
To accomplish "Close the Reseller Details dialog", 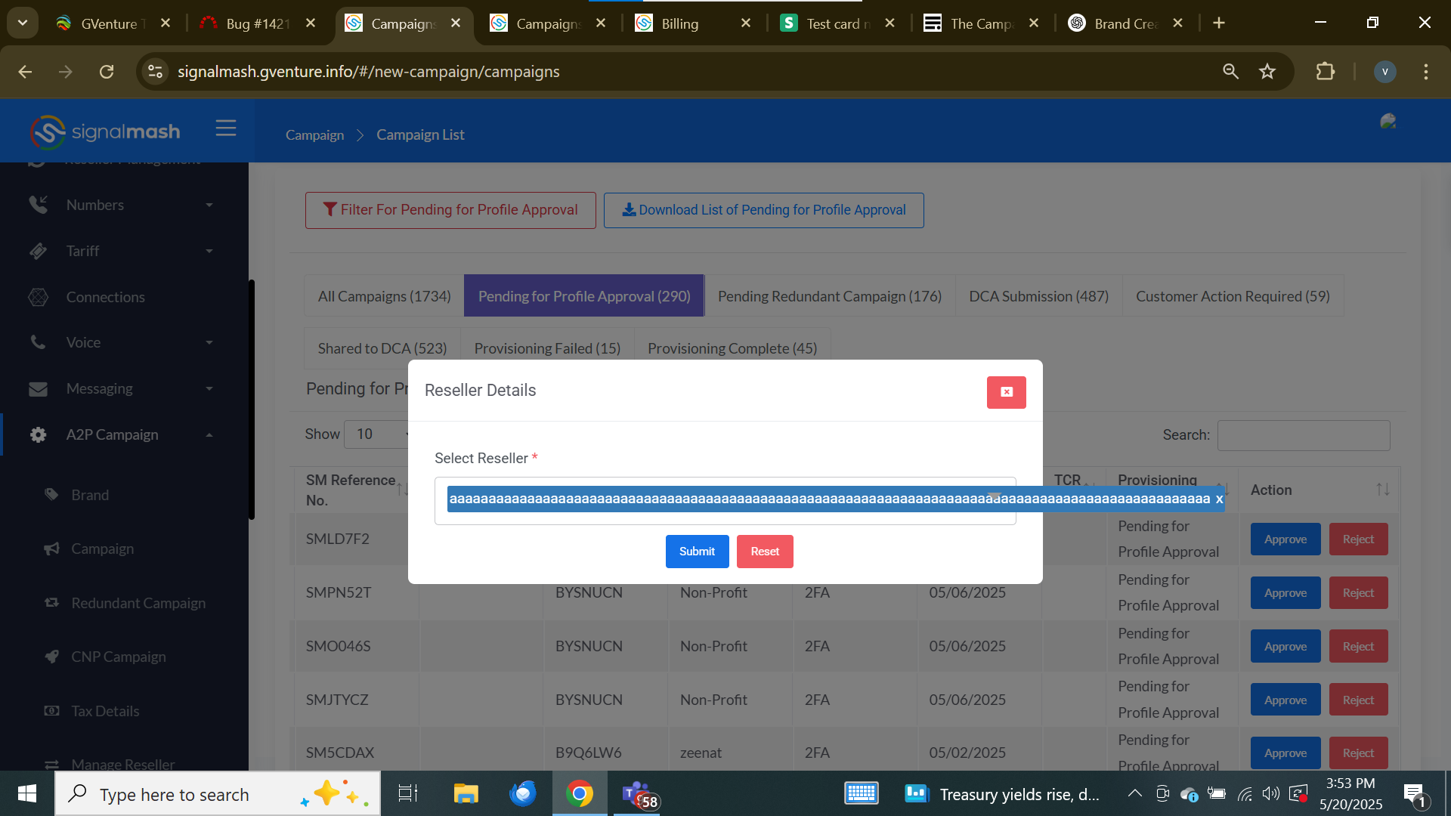I will pos(1006,392).
